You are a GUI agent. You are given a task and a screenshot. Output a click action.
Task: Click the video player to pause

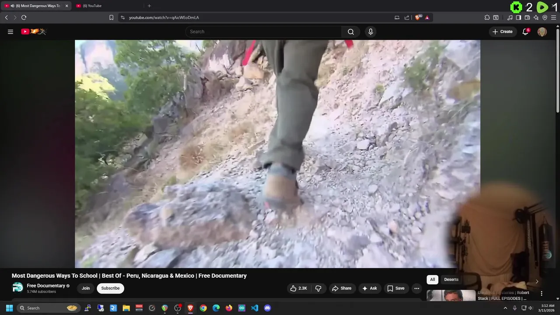pyautogui.click(x=277, y=154)
